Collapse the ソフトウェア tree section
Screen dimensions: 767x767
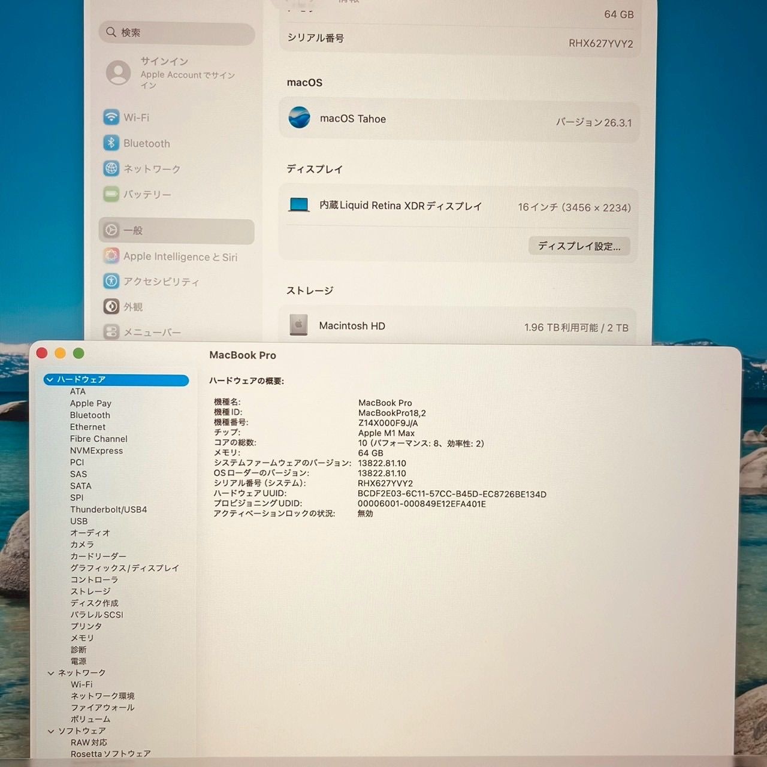pyautogui.click(x=51, y=731)
